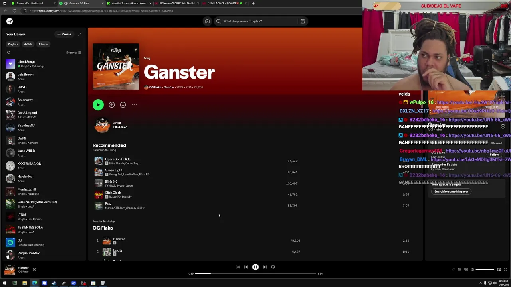Open Juice WRLD artist in library
Image resolution: width=511 pixels, height=287 pixels.
[x=44, y=153]
